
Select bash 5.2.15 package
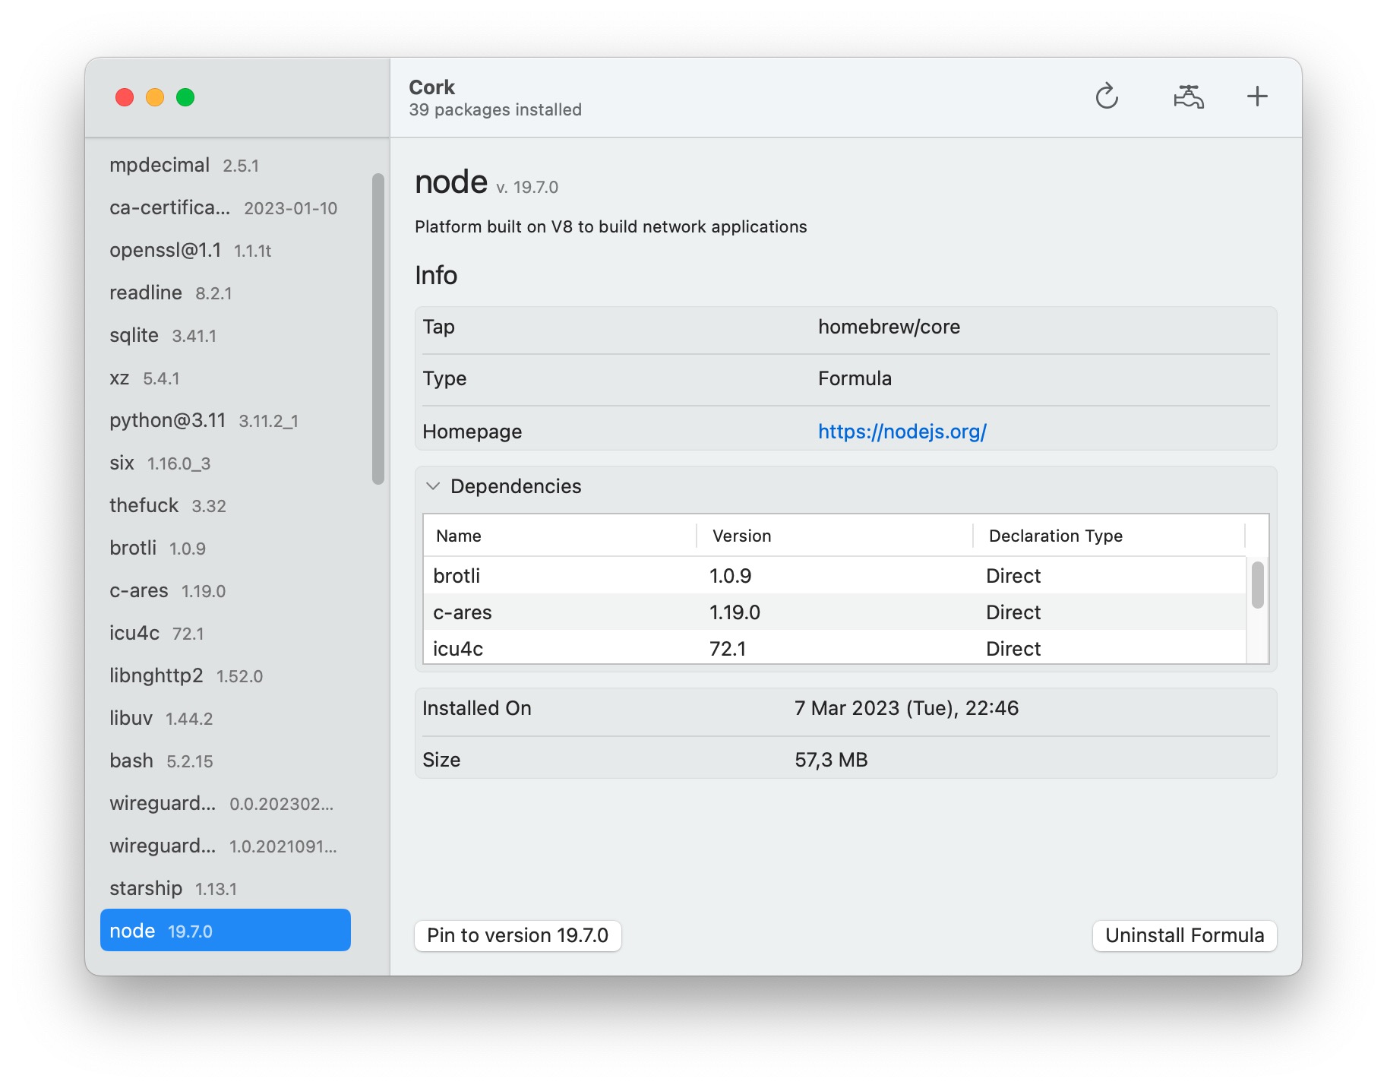[x=226, y=761]
